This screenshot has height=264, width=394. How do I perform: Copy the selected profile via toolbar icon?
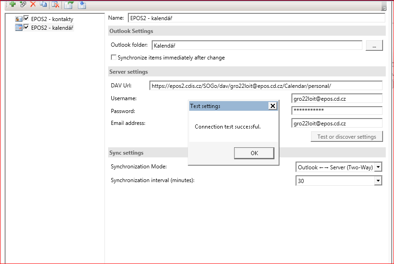point(43,4)
